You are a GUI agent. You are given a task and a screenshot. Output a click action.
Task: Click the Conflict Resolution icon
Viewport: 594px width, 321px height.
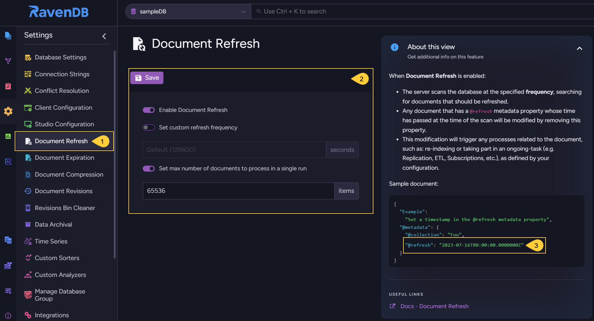click(x=28, y=91)
